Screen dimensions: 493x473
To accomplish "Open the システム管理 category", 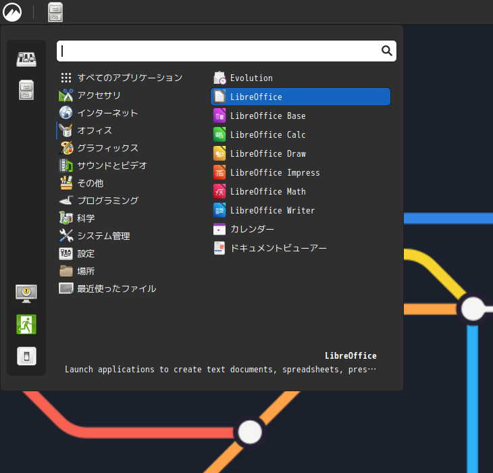I will (95, 236).
